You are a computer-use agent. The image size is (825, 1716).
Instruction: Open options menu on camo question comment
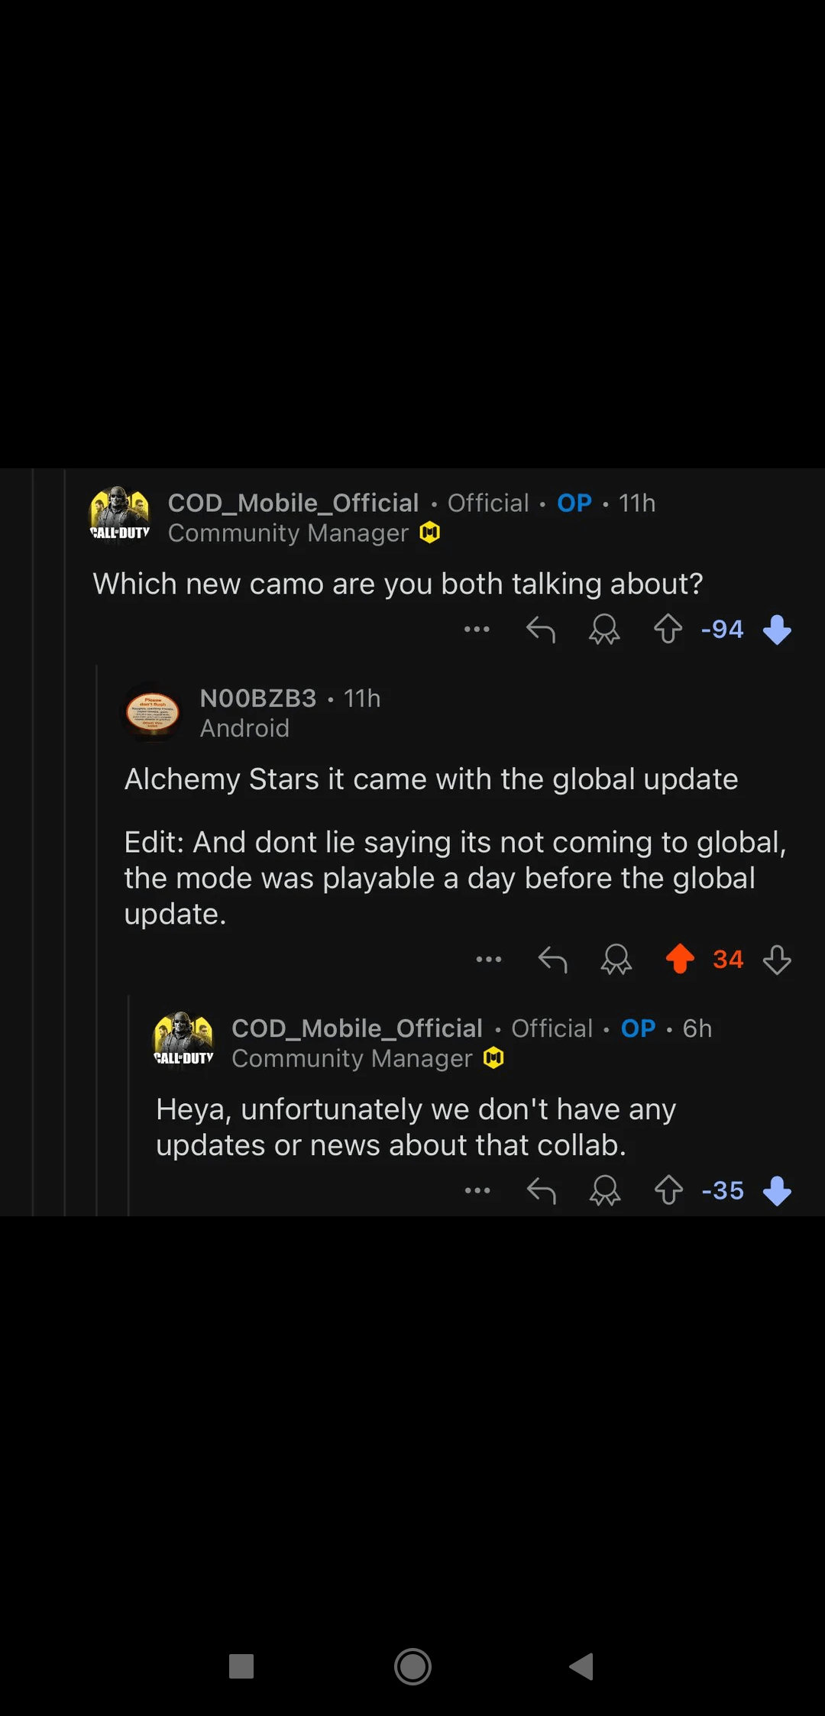click(x=477, y=630)
